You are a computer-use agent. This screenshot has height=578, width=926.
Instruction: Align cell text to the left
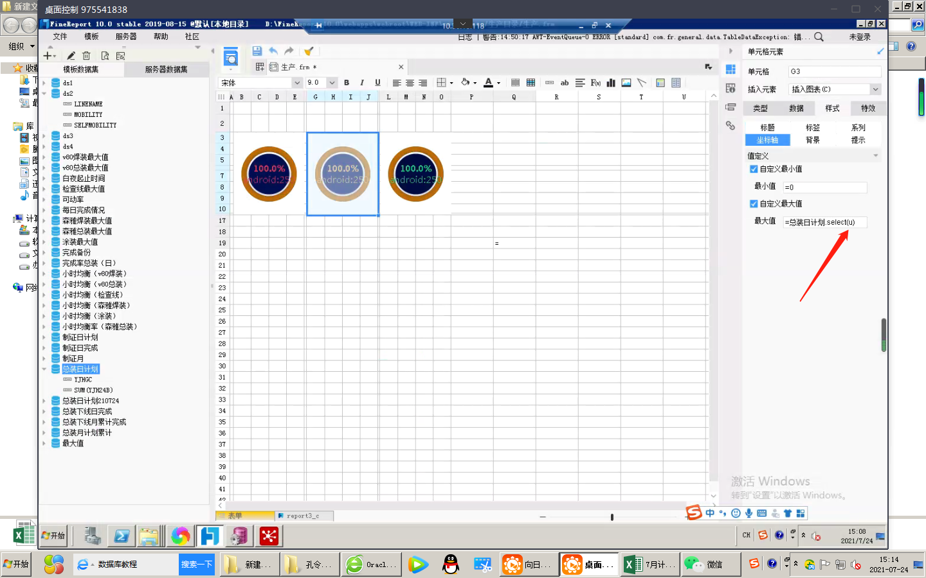(x=397, y=83)
